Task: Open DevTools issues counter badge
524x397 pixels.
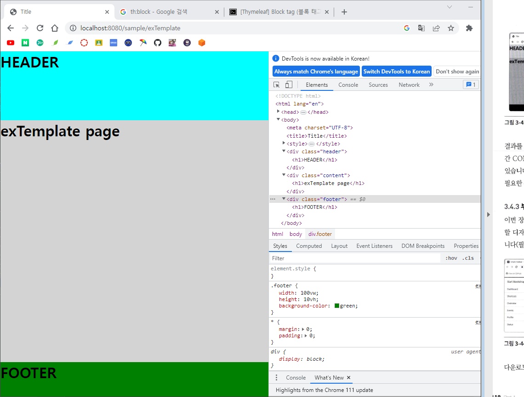Action: [471, 85]
